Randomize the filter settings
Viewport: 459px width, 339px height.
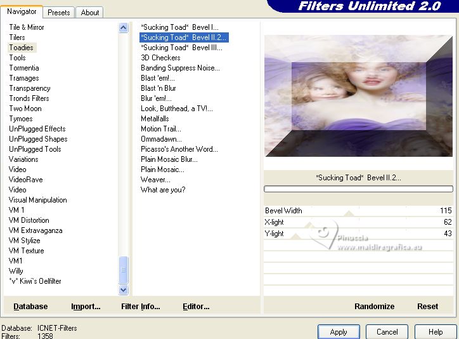click(x=375, y=307)
